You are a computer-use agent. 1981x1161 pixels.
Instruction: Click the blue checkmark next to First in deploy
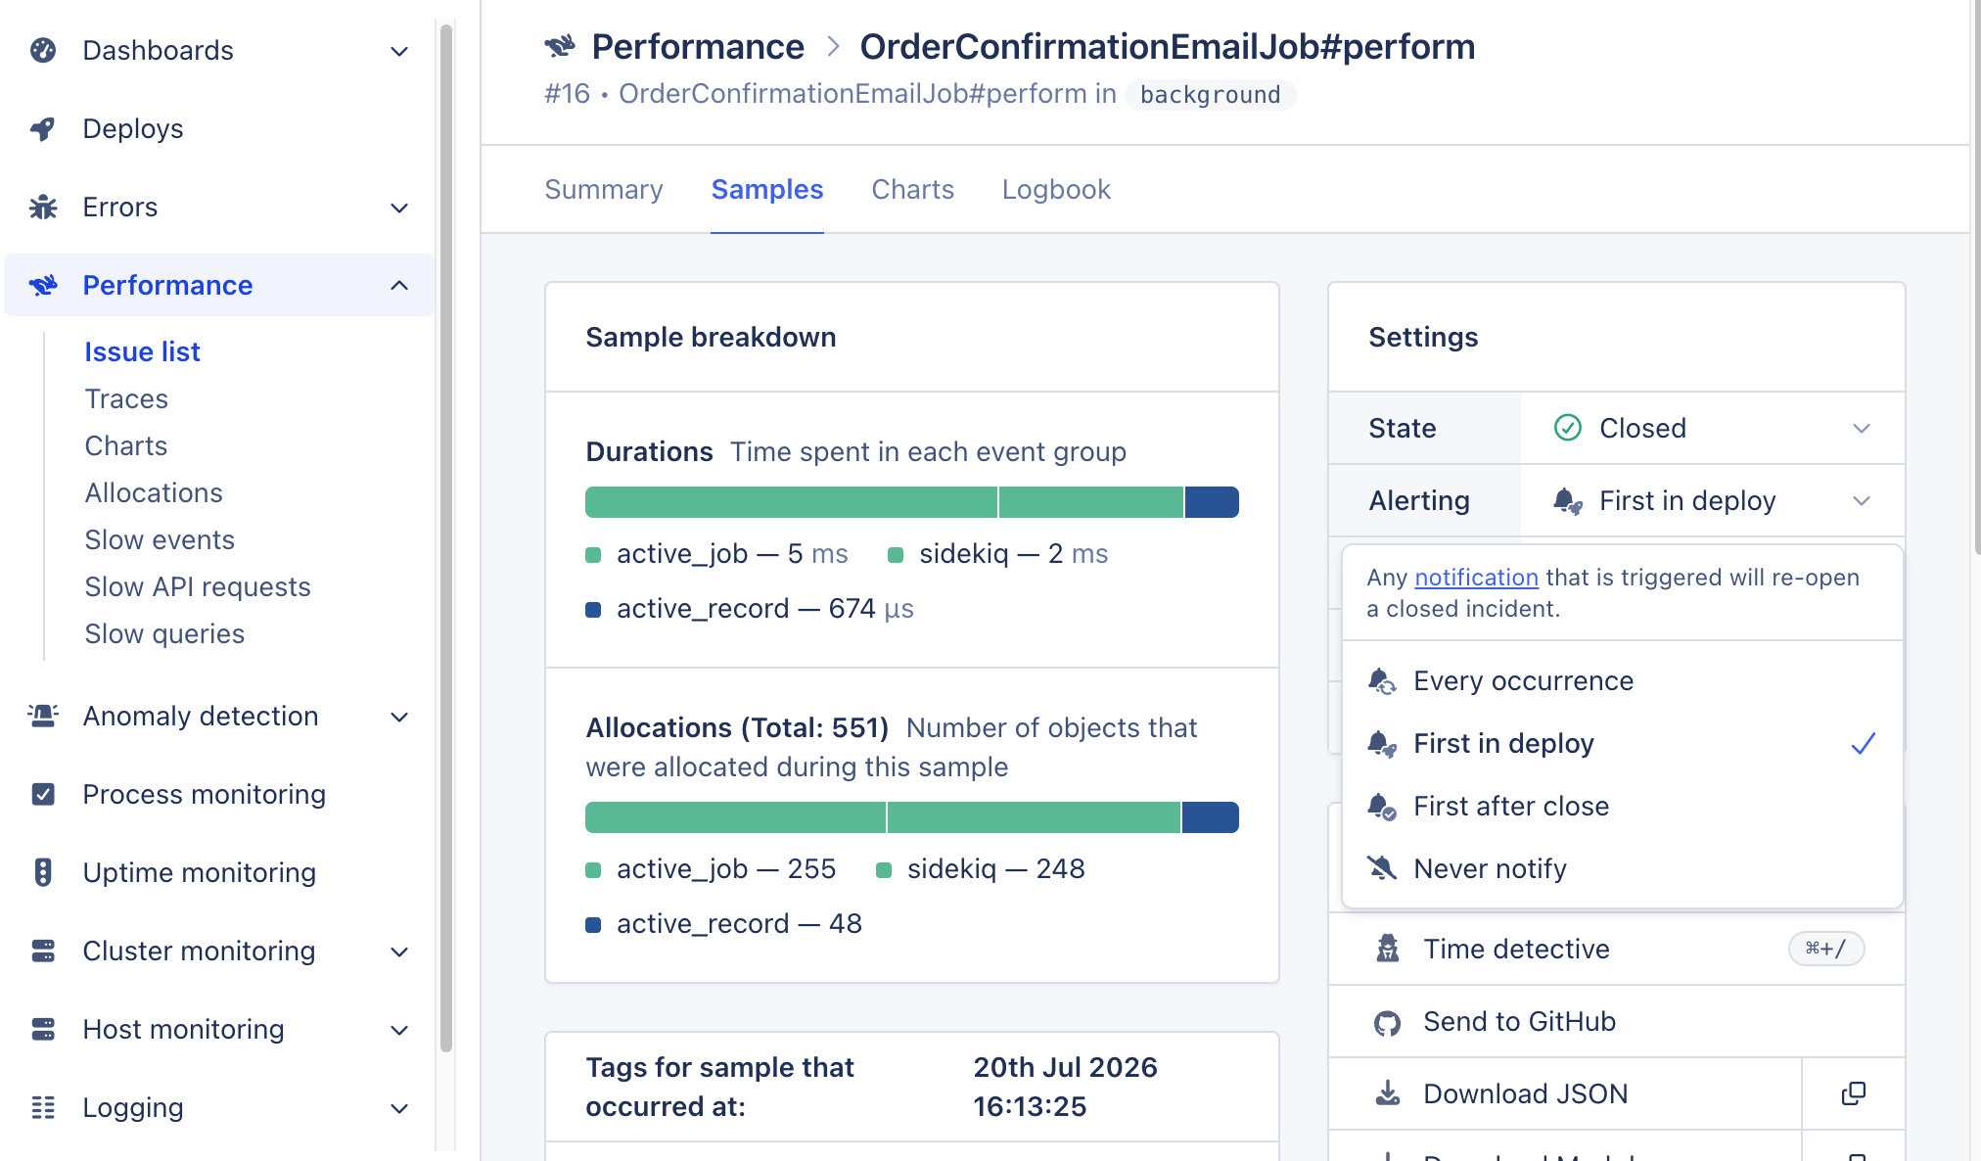[1864, 743]
